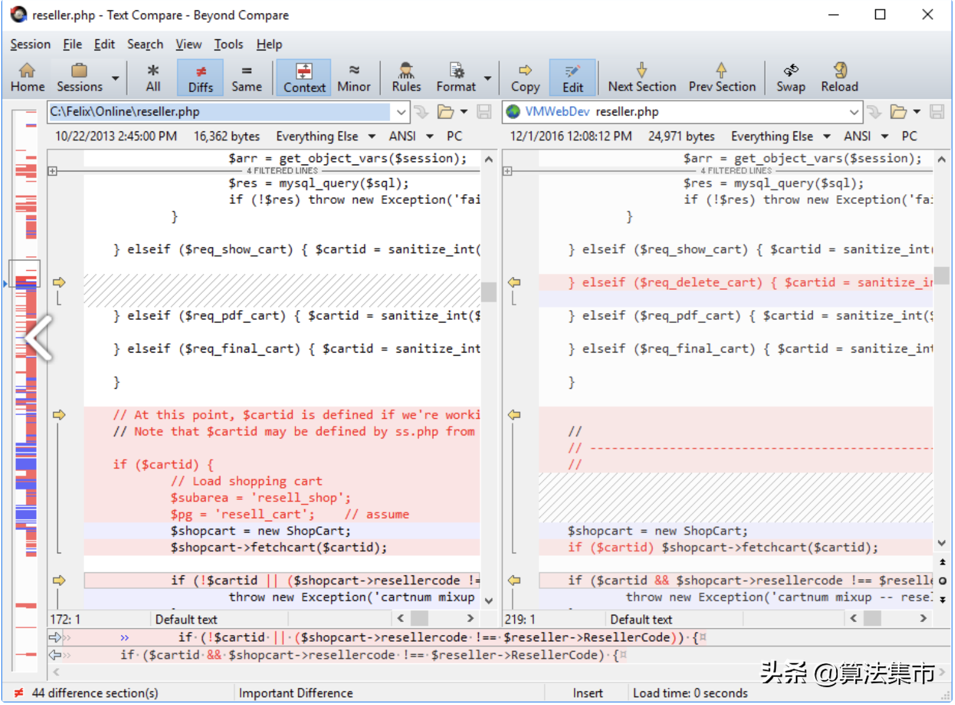Go to Prev Section

point(721,77)
